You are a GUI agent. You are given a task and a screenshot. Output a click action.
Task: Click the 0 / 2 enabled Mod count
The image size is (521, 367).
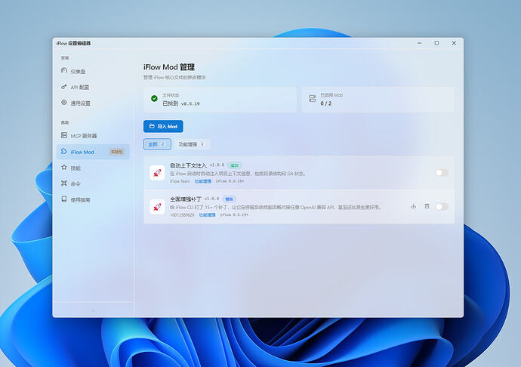(326, 103)
